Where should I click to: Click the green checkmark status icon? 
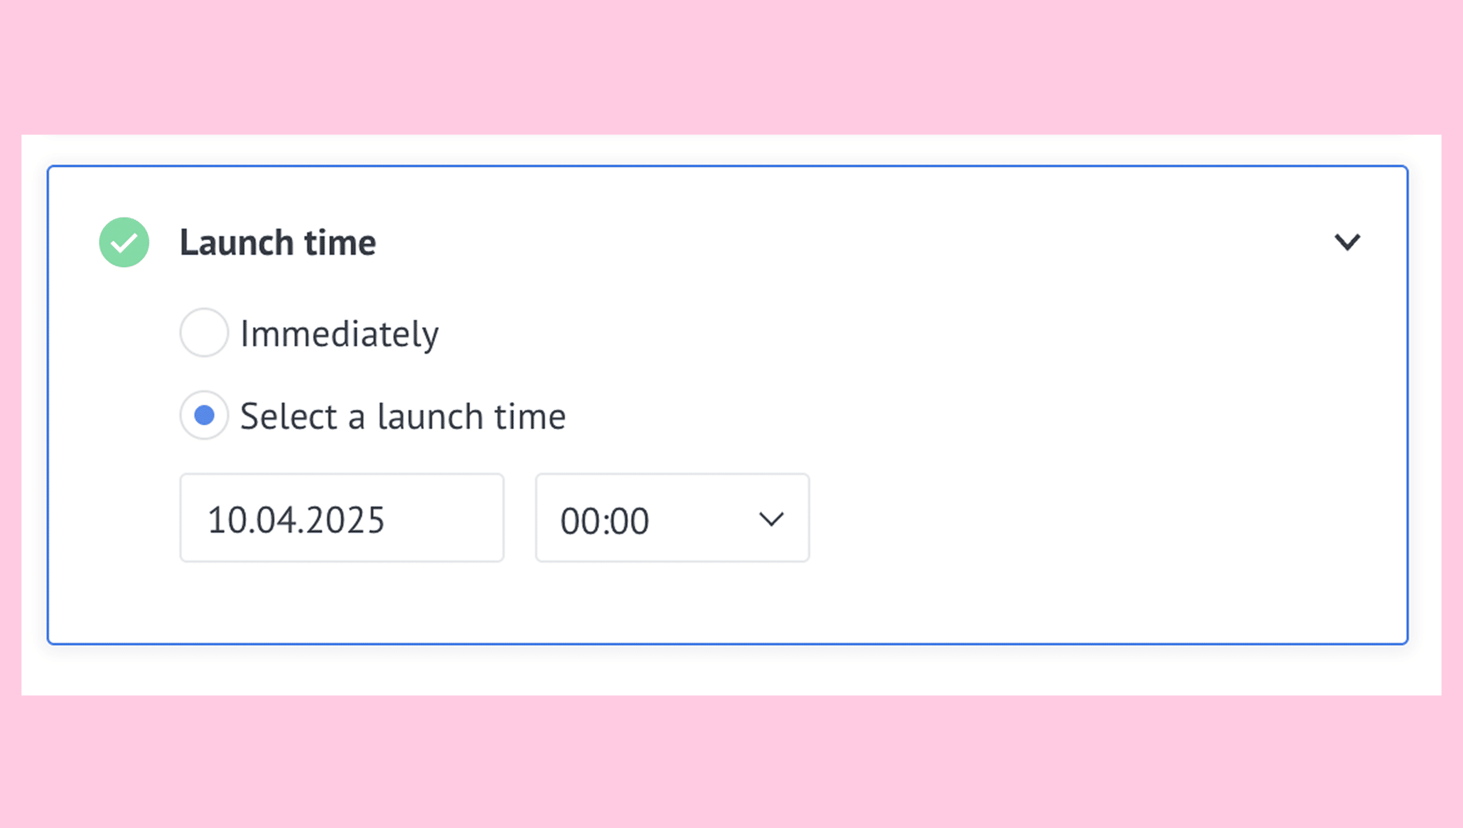tap(124, 242)
